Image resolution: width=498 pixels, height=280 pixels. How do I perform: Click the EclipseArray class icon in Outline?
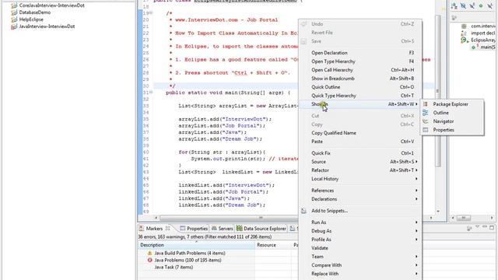(x=464, y=40)
